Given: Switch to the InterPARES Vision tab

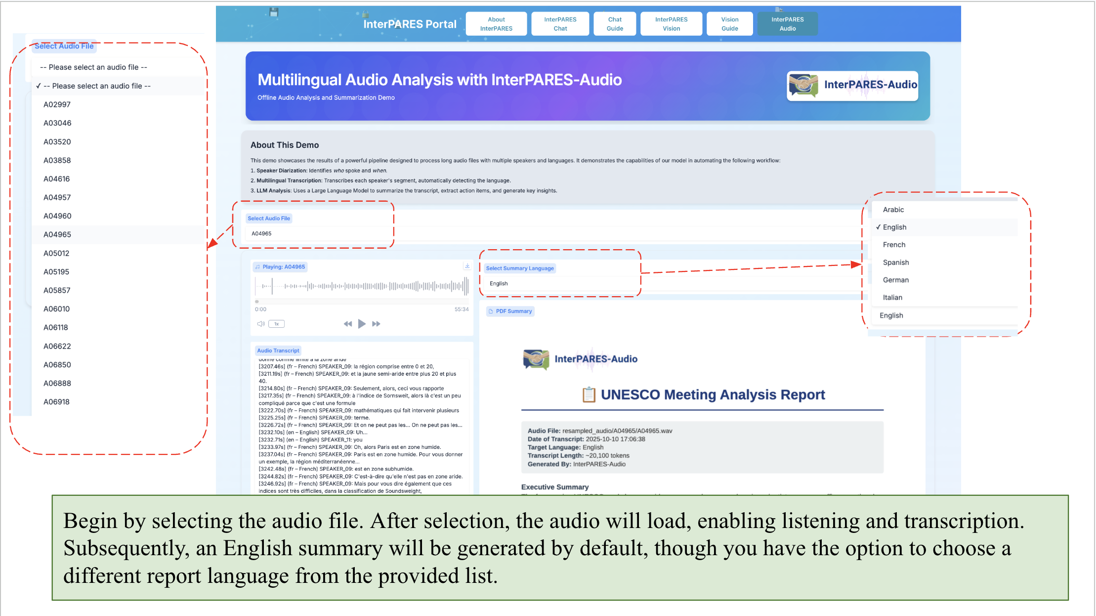Looking at the screenshot, I should point(671,24).
